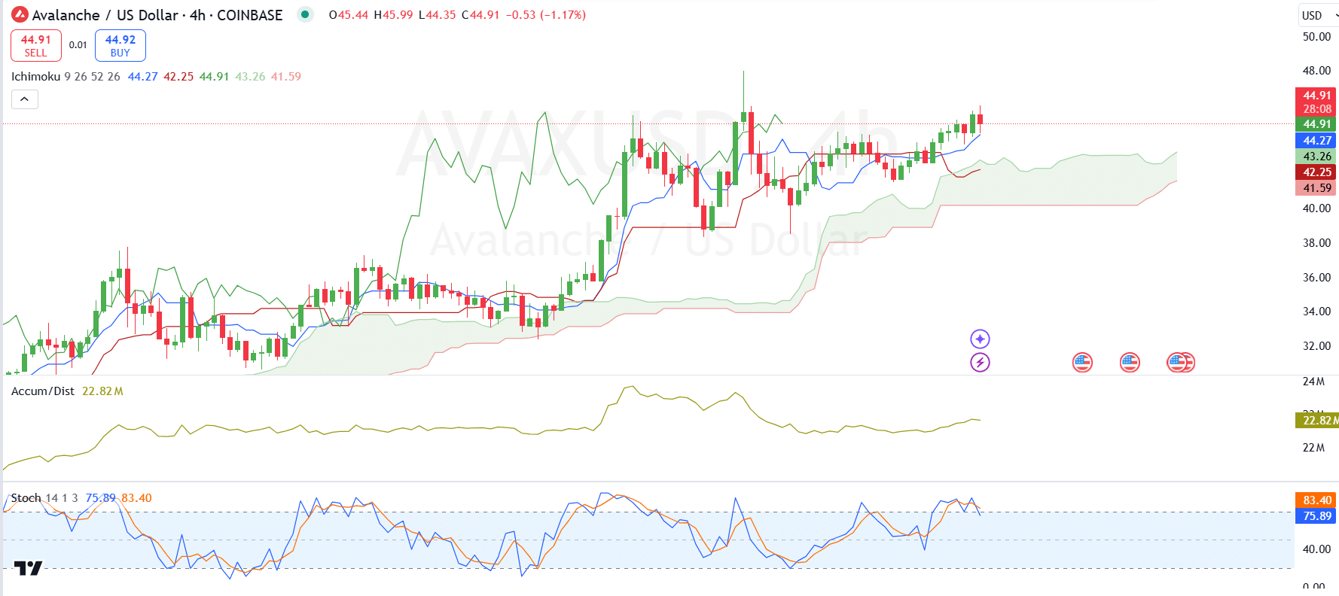This screenshot has height=596, width=1339.
Task: Click the Stoch value 75.89 in legend
Action: tap(100, 498)
